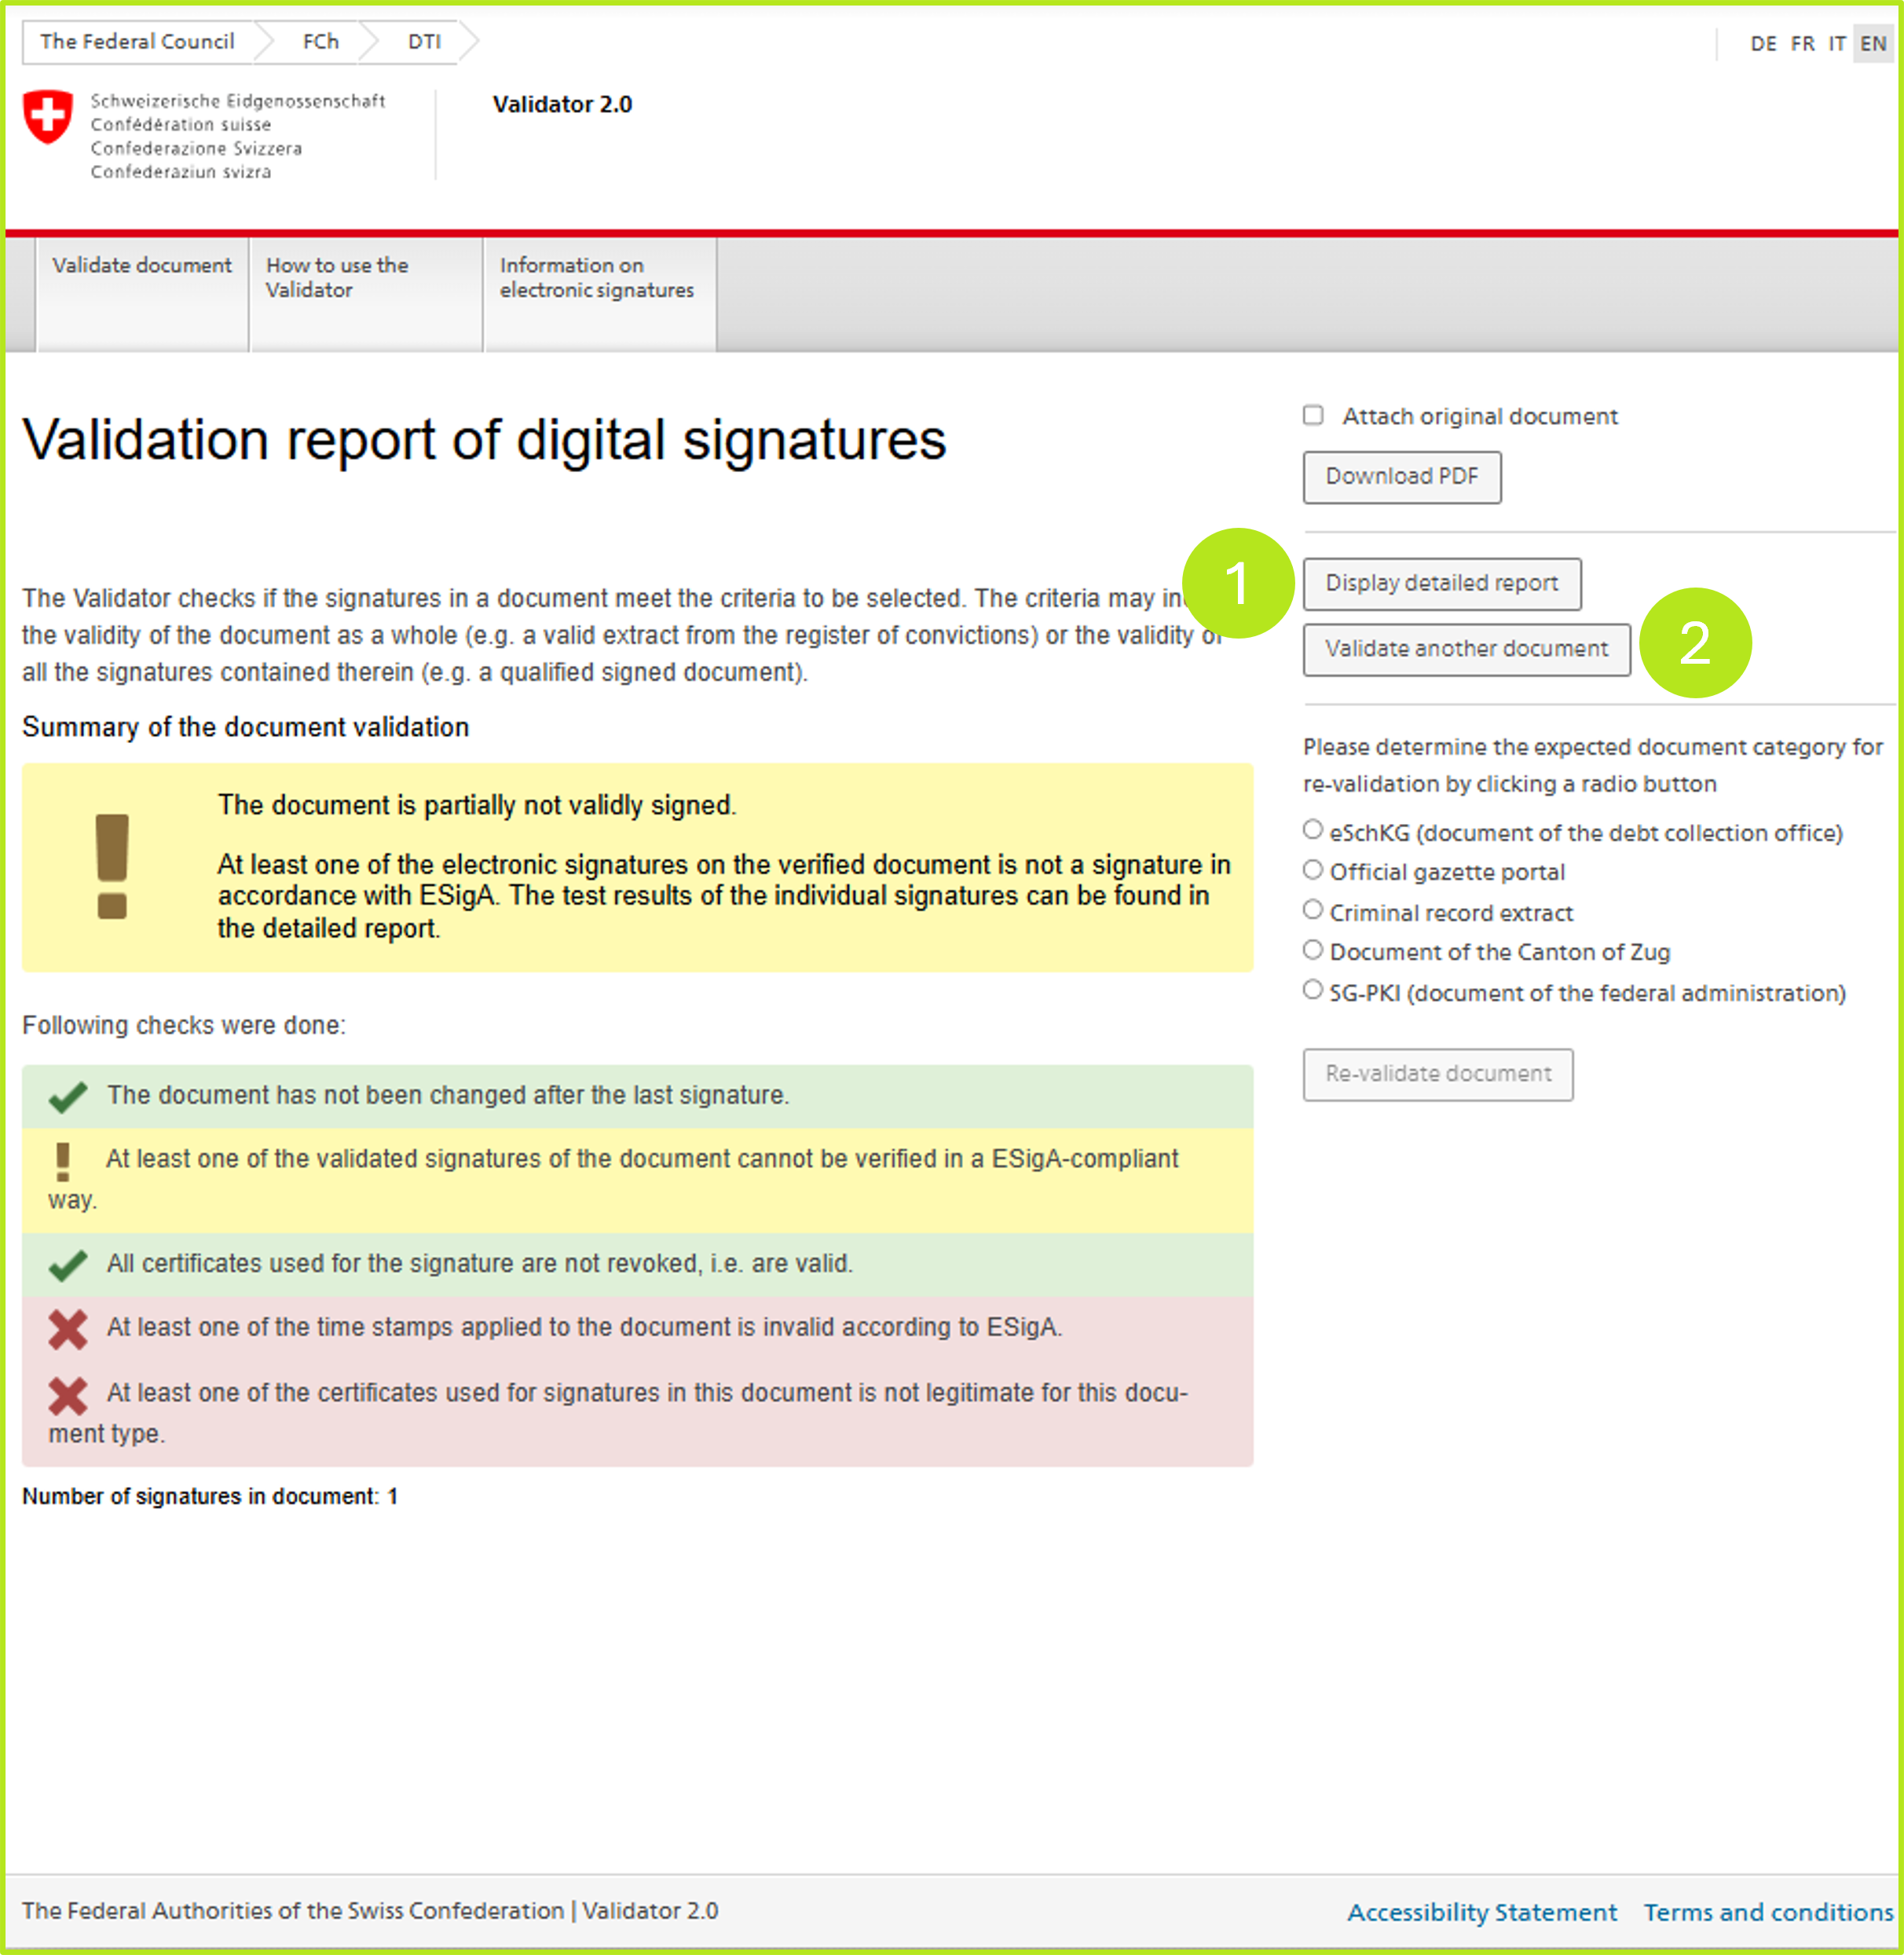The width and height of the screenshot is (1904, 1955).
Task: Click the exclamation icon beside ESigA-compliant warning
Action: [62, 1162]
